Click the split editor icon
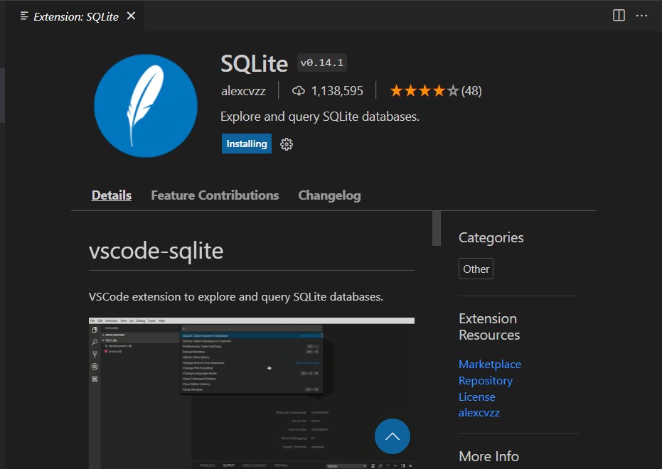 [618, 16]
